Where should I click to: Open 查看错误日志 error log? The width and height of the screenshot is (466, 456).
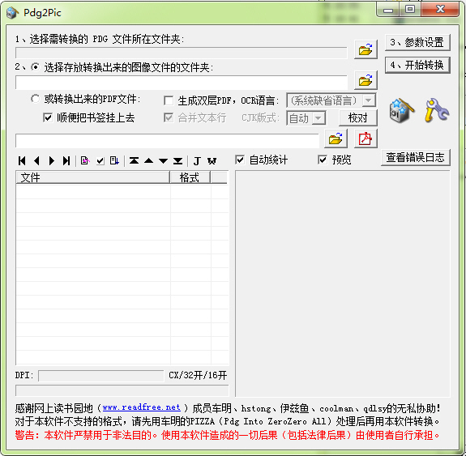[x=416, y=157]
